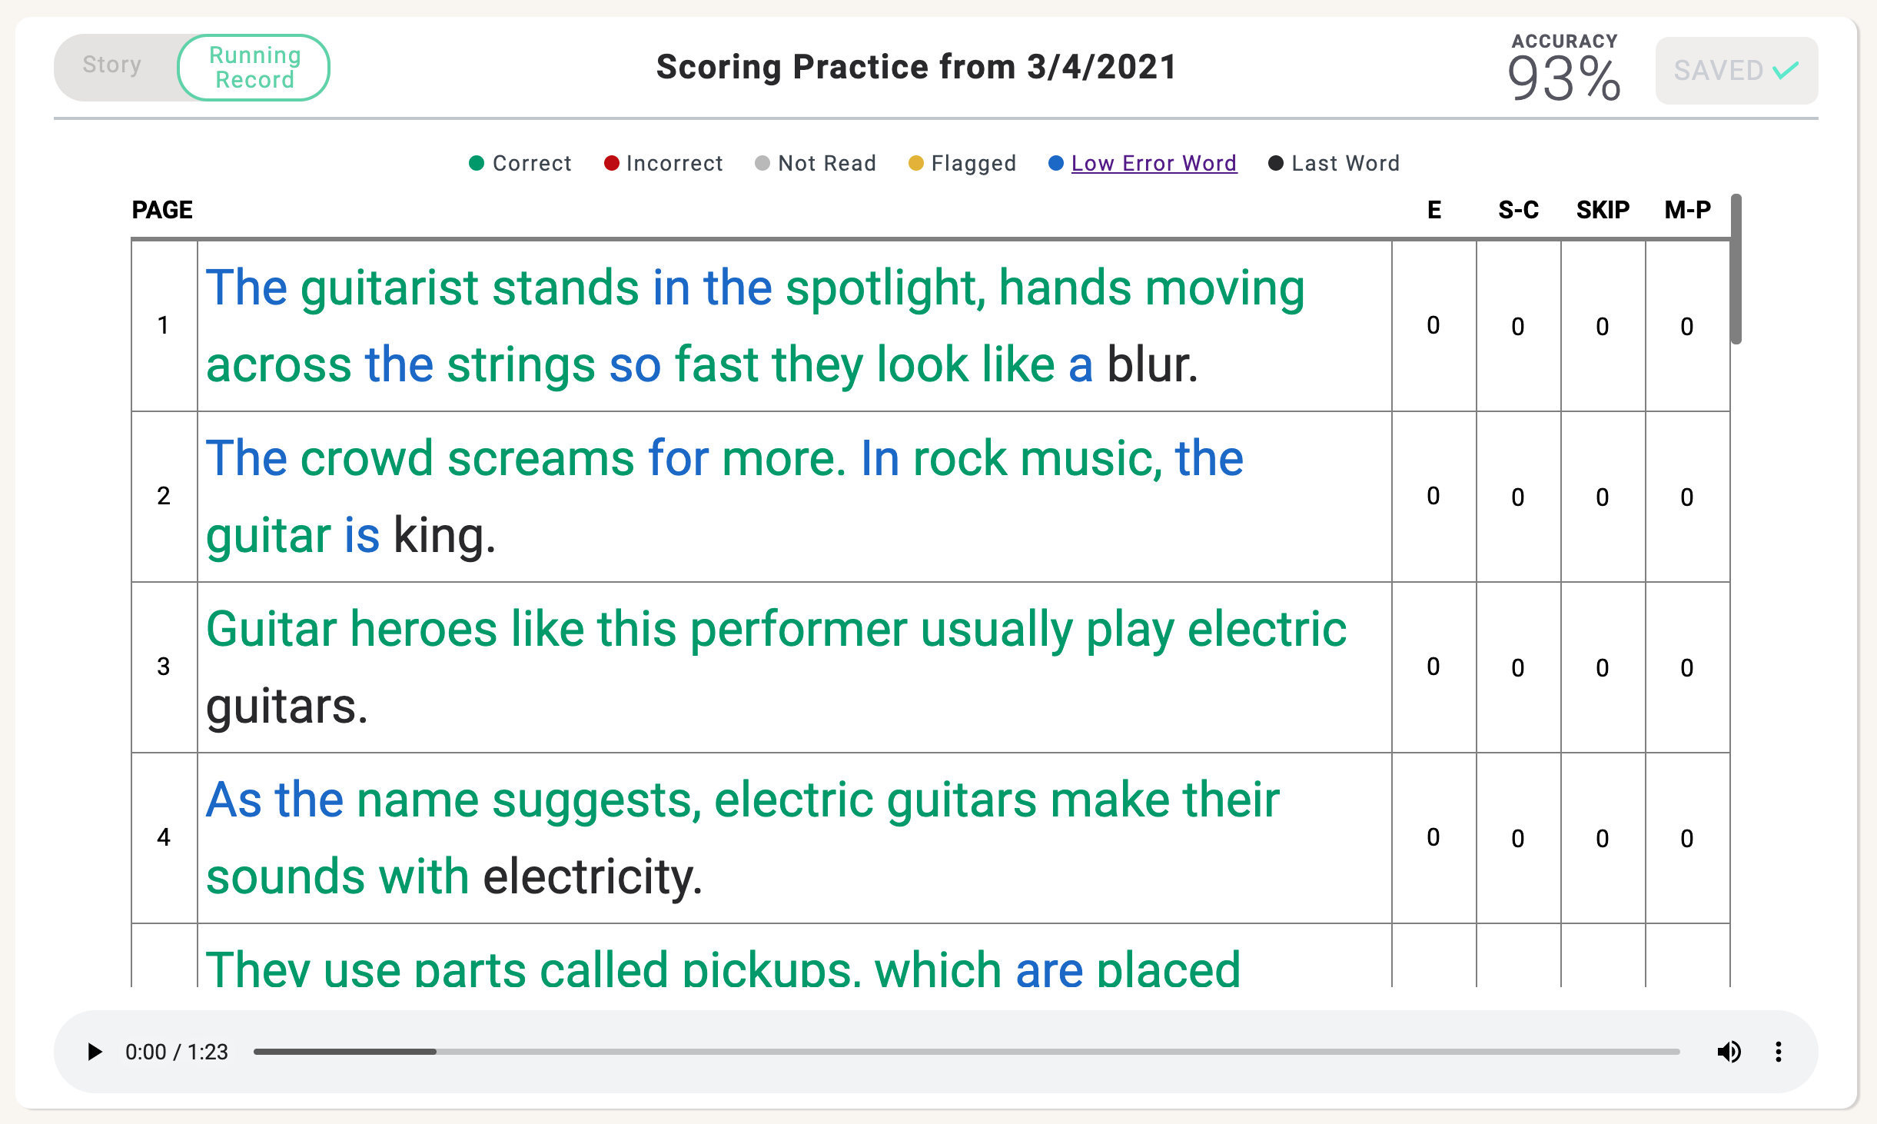Image resolution: width=1877 pixels, height=1124 pixels.
Task: Open the Low Error Word link
Action: point(1154,163)
